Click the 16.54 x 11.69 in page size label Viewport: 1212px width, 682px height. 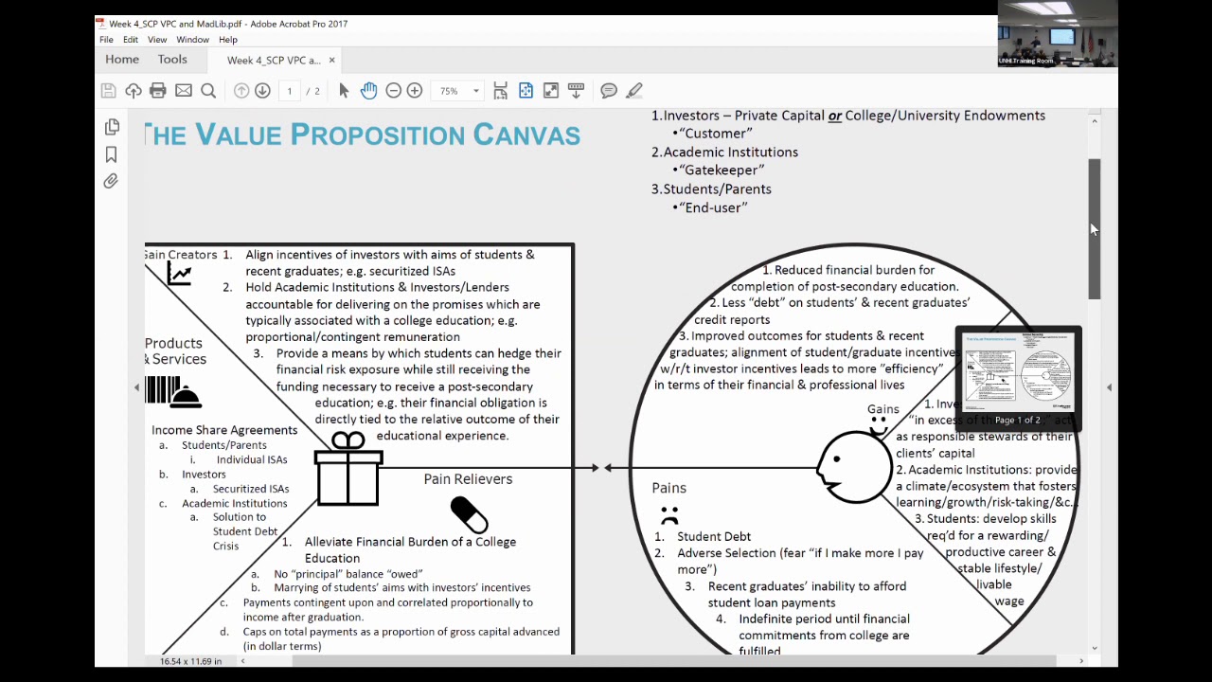(x=190, y=661)
